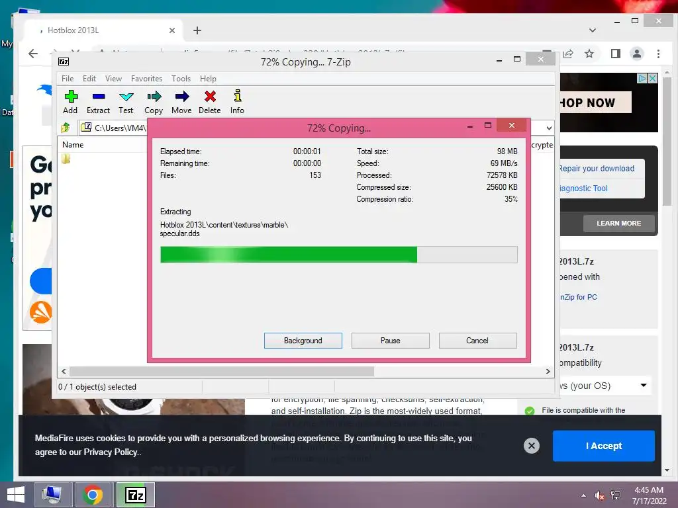
Task: Open the WinZip for PC link
Action: click(x=579, y=297)
